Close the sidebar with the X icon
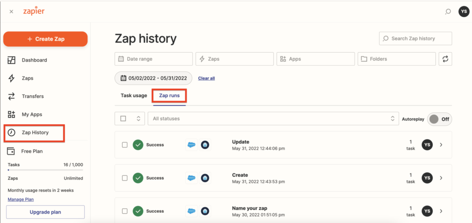Viewport: 472px width, 223px height. tap(11, 11)
